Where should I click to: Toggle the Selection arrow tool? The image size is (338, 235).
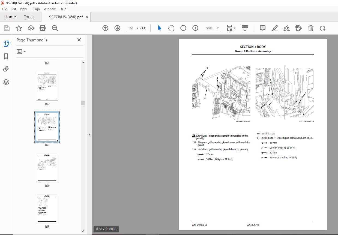click(x=159, y=28)
